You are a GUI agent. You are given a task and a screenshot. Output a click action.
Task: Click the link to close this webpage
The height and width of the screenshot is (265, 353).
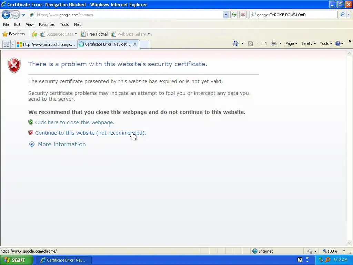click(x=74, y=122)
